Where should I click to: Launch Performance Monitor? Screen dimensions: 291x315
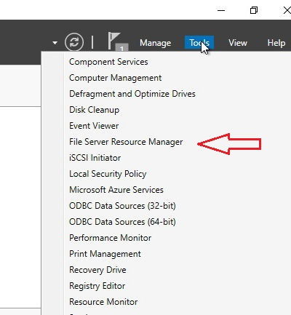[110, 238]
